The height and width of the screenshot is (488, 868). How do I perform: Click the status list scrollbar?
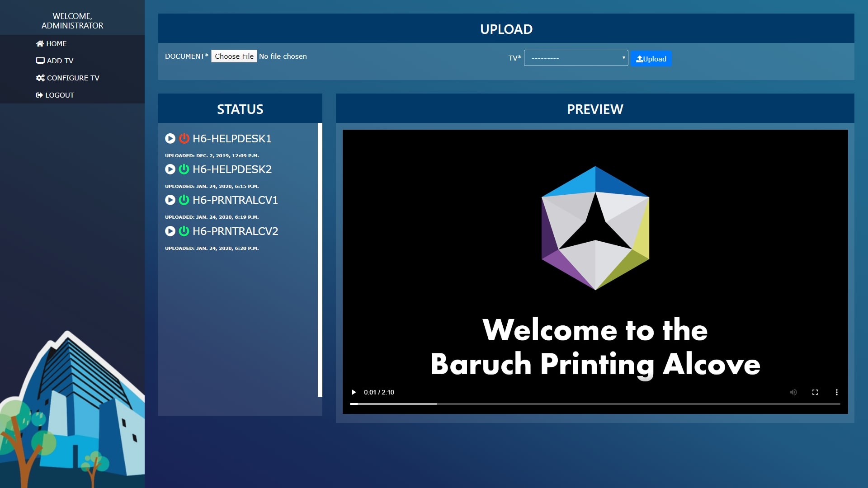pos(320,260)
